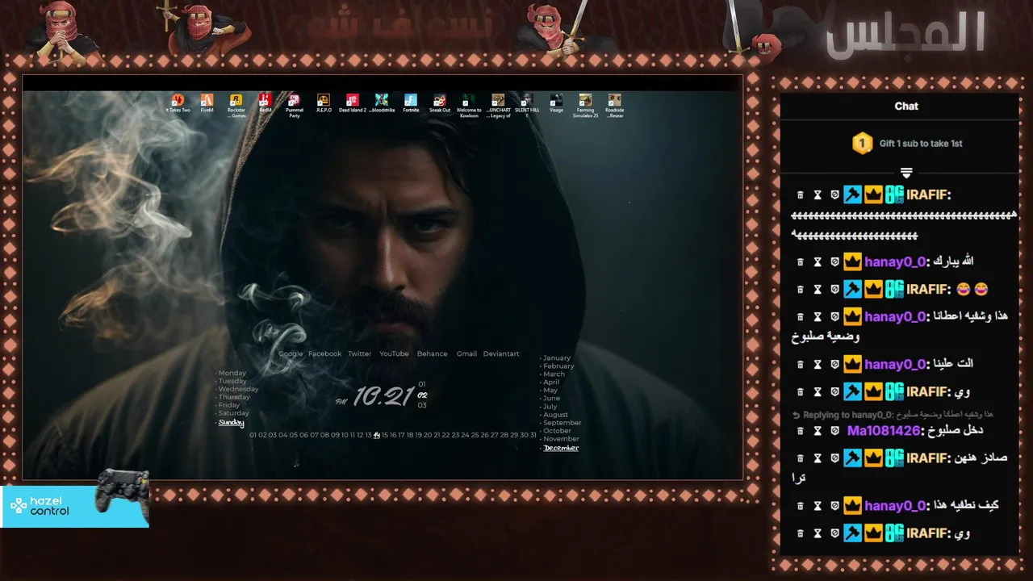Select the Sneak Out game icon

439,104
